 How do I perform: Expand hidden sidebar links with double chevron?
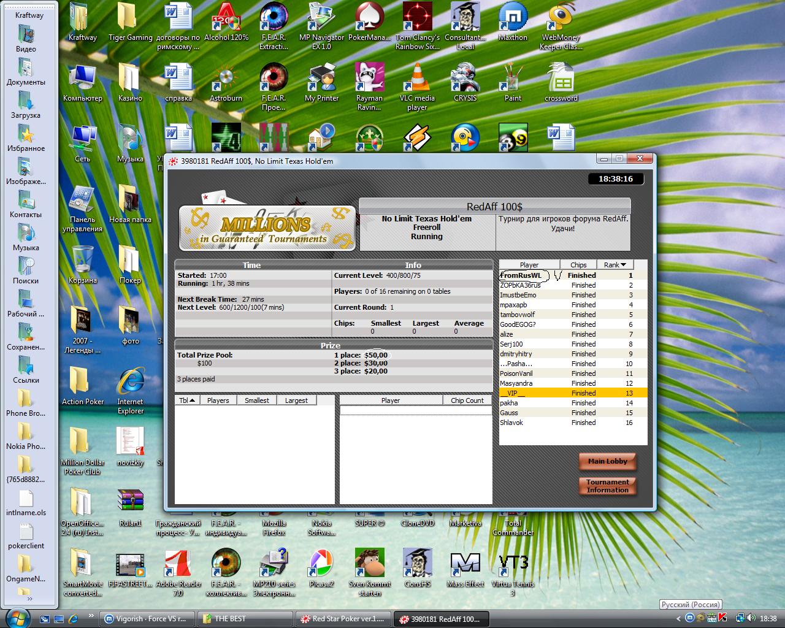[29, 599]
